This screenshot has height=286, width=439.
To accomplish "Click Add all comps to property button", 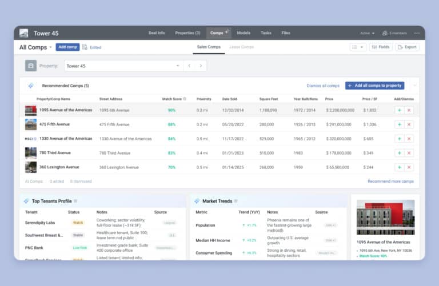I will (x=374, y=86).
